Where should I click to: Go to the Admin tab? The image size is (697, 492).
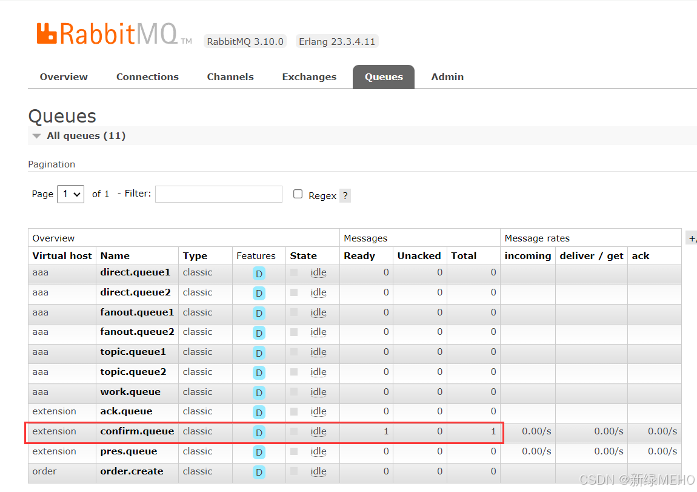pos(447,77)
